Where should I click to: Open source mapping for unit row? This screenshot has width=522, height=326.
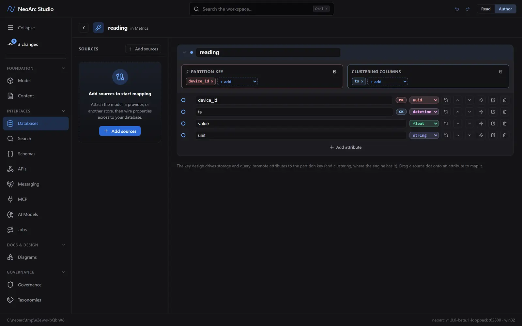point(446,135)
